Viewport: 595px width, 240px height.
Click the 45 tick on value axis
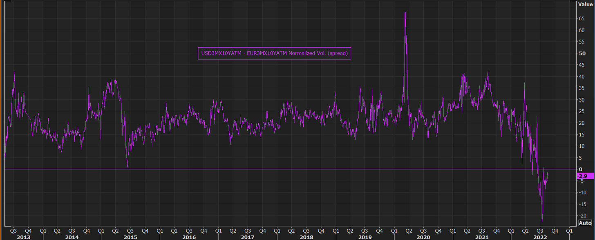click(x=581, y=65)
